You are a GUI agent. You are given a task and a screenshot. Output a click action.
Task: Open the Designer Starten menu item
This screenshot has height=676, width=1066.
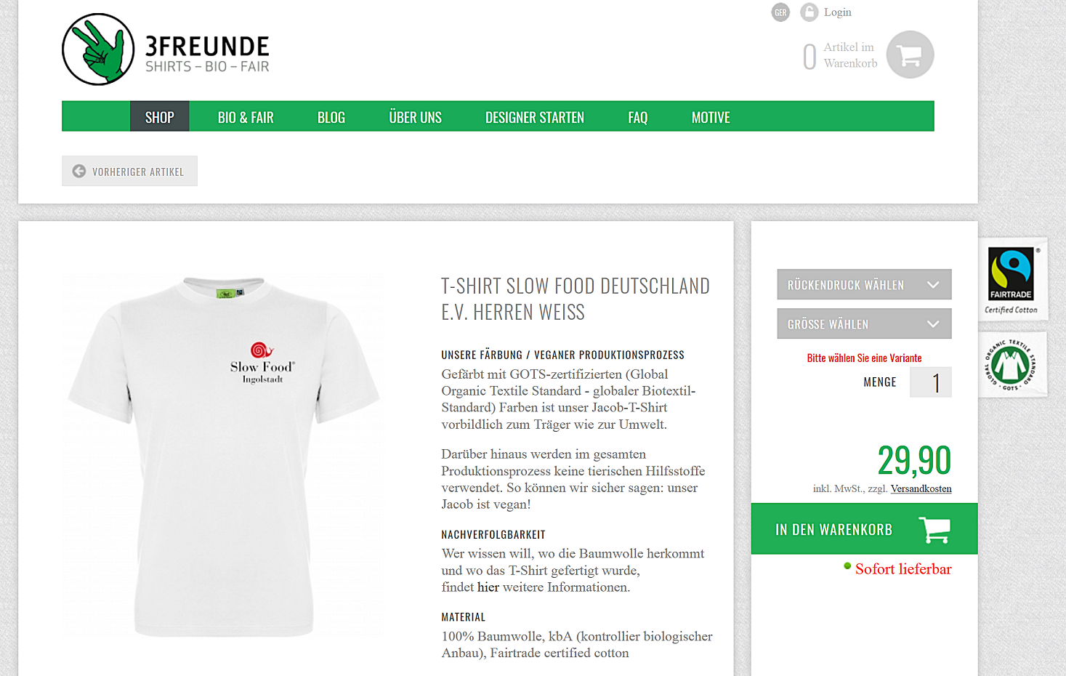click(x=535, y=117)
